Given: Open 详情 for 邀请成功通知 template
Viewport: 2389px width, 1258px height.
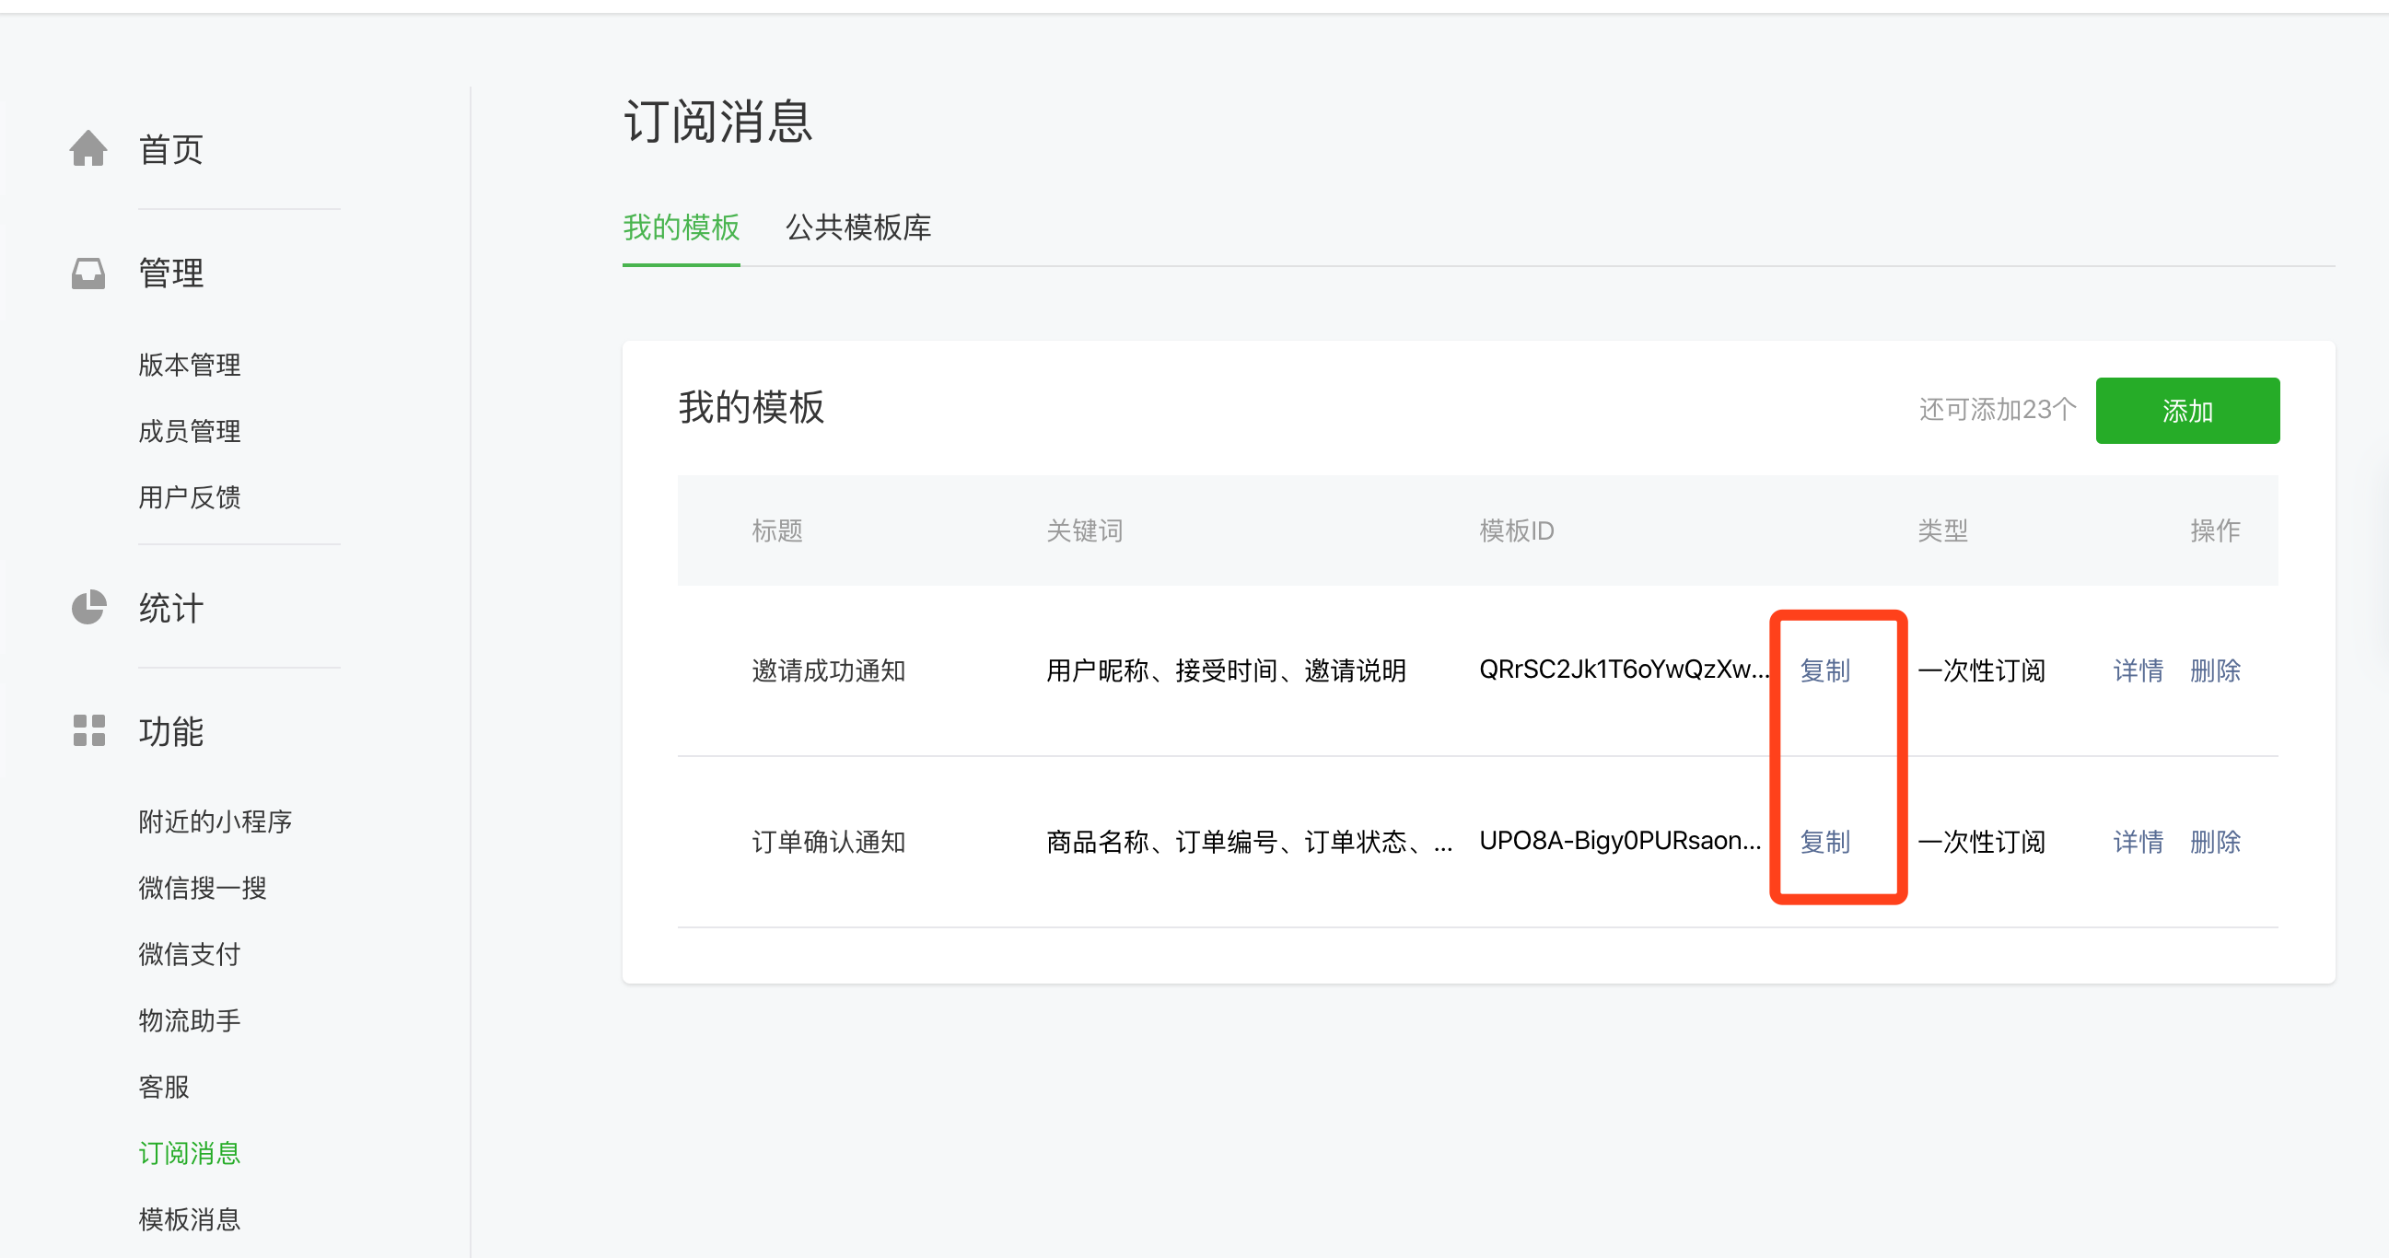Looking at the screenshot, I should [x=2138, y=670].
